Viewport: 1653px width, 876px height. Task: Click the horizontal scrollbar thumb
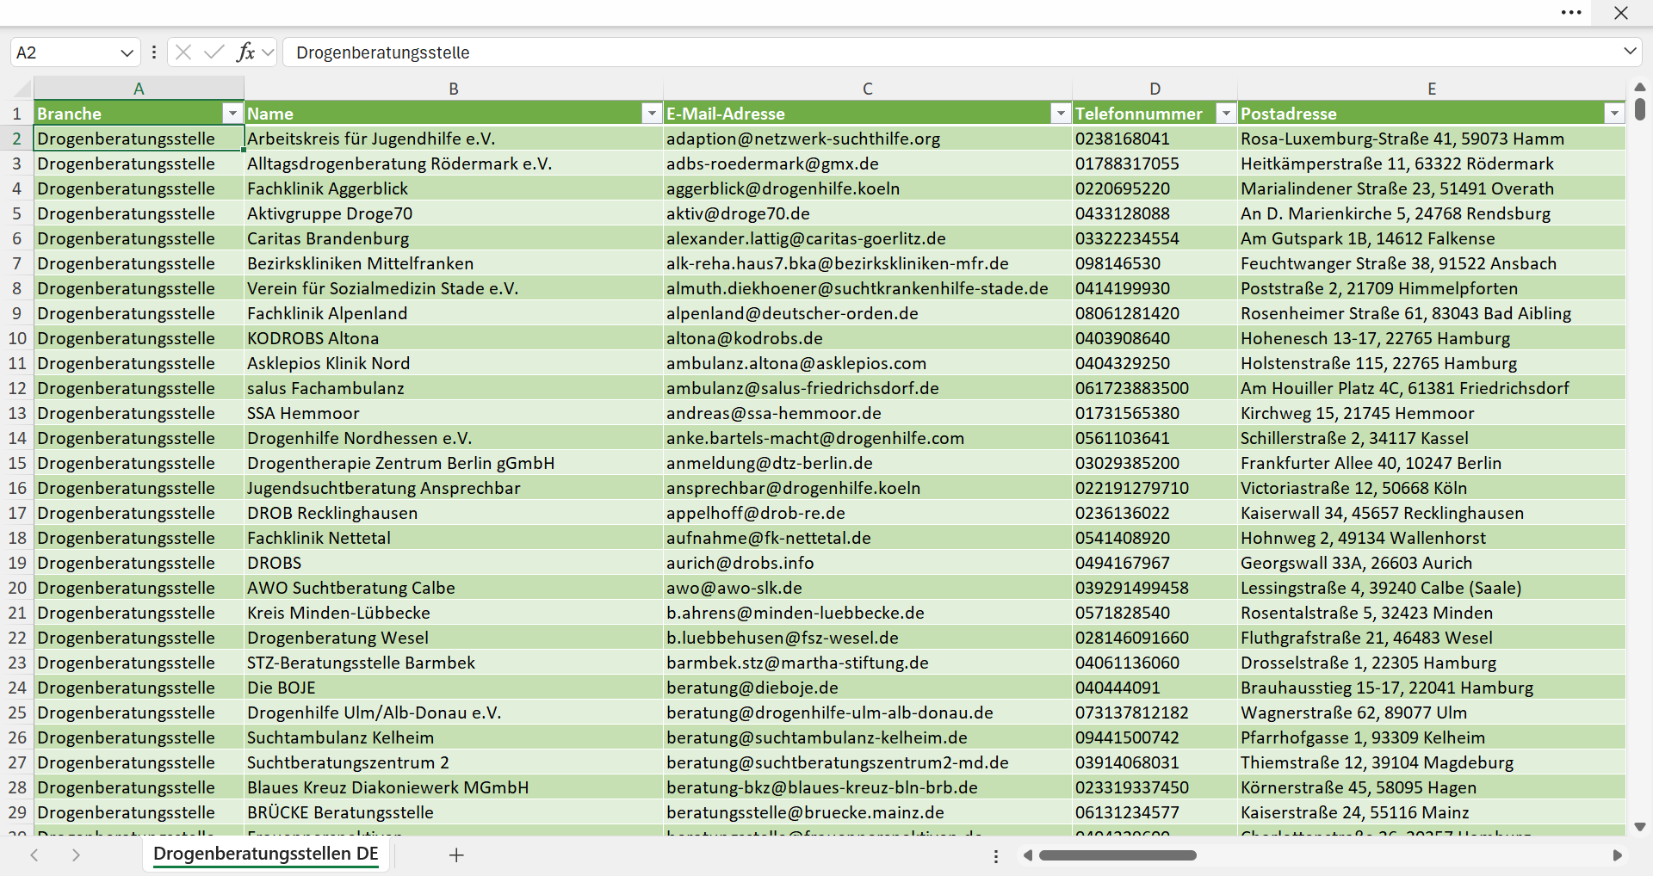click(x=1117, y=855)
